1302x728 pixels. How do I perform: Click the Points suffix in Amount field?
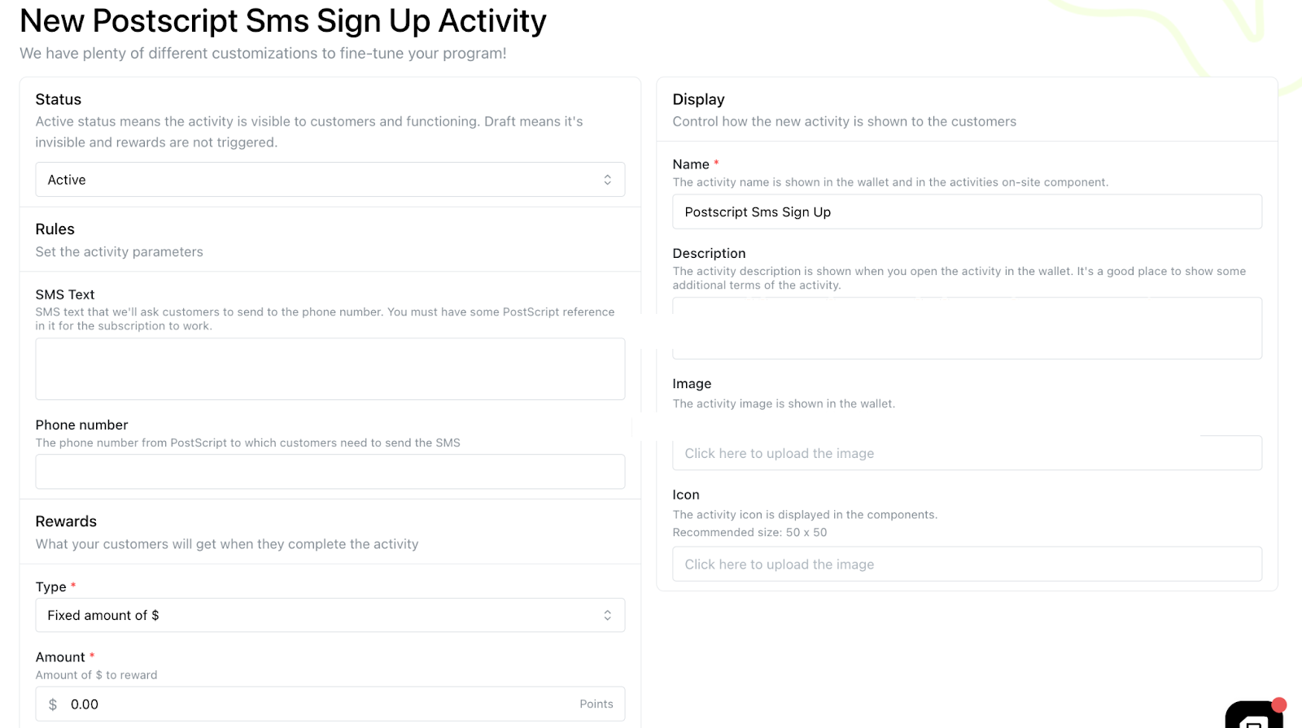(x=596, y=704)
